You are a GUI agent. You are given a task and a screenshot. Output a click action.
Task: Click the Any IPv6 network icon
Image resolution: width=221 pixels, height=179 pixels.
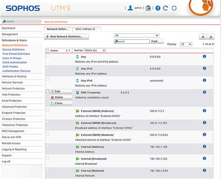point(77,81)
